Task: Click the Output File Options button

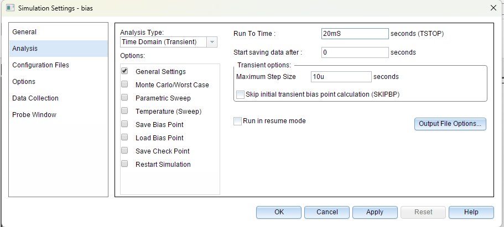Action: point(450,124)
